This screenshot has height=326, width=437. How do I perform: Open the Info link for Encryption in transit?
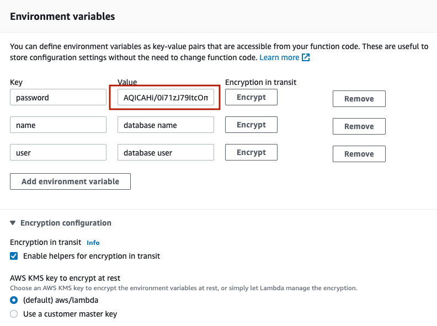point(93,243)
